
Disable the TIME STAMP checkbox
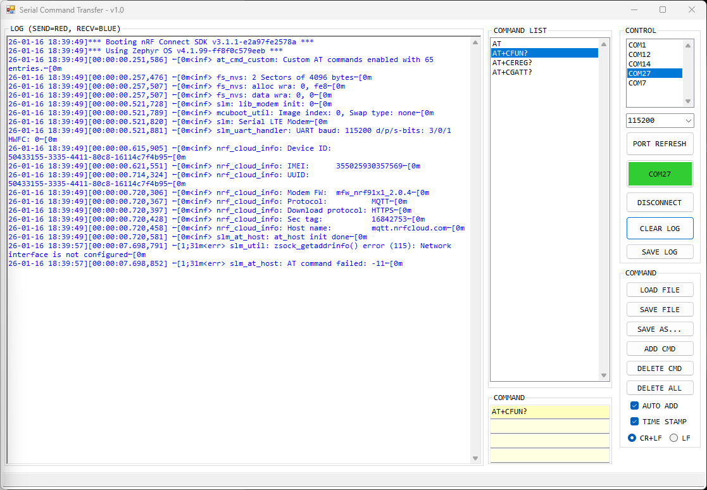635,422
